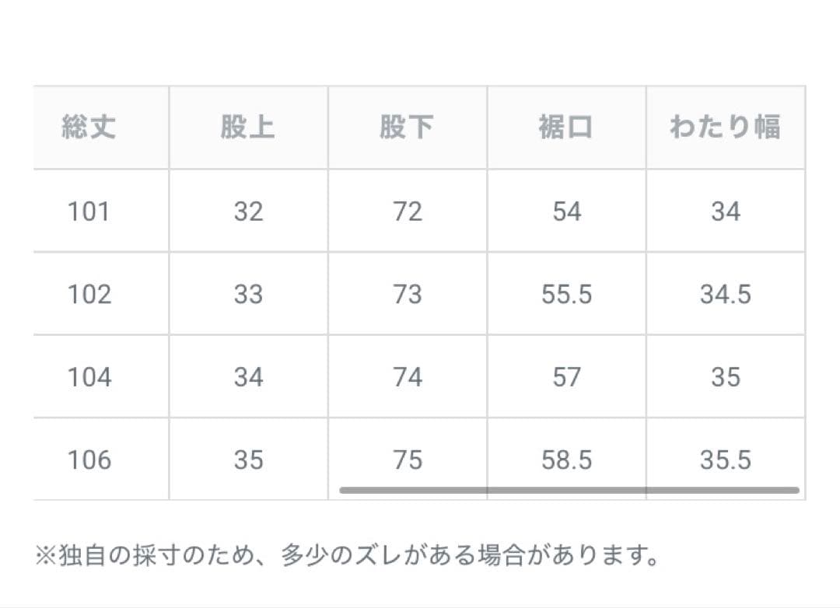Image resolution: width=840 pixels, height=608 pixels.
Task: Select the 裾口 value 58.5
Action: [x=566, y=459]
